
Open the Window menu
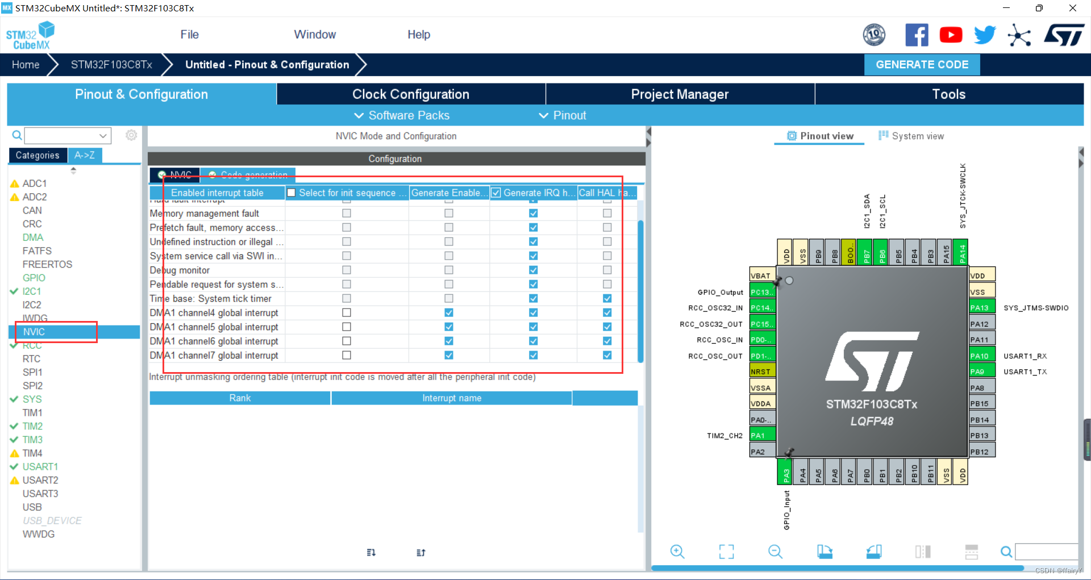(x=315, y=35)
